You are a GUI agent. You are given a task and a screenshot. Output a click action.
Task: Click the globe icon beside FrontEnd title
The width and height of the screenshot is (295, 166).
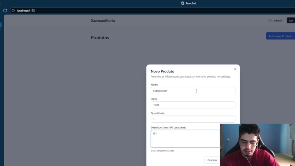(183, 3)
